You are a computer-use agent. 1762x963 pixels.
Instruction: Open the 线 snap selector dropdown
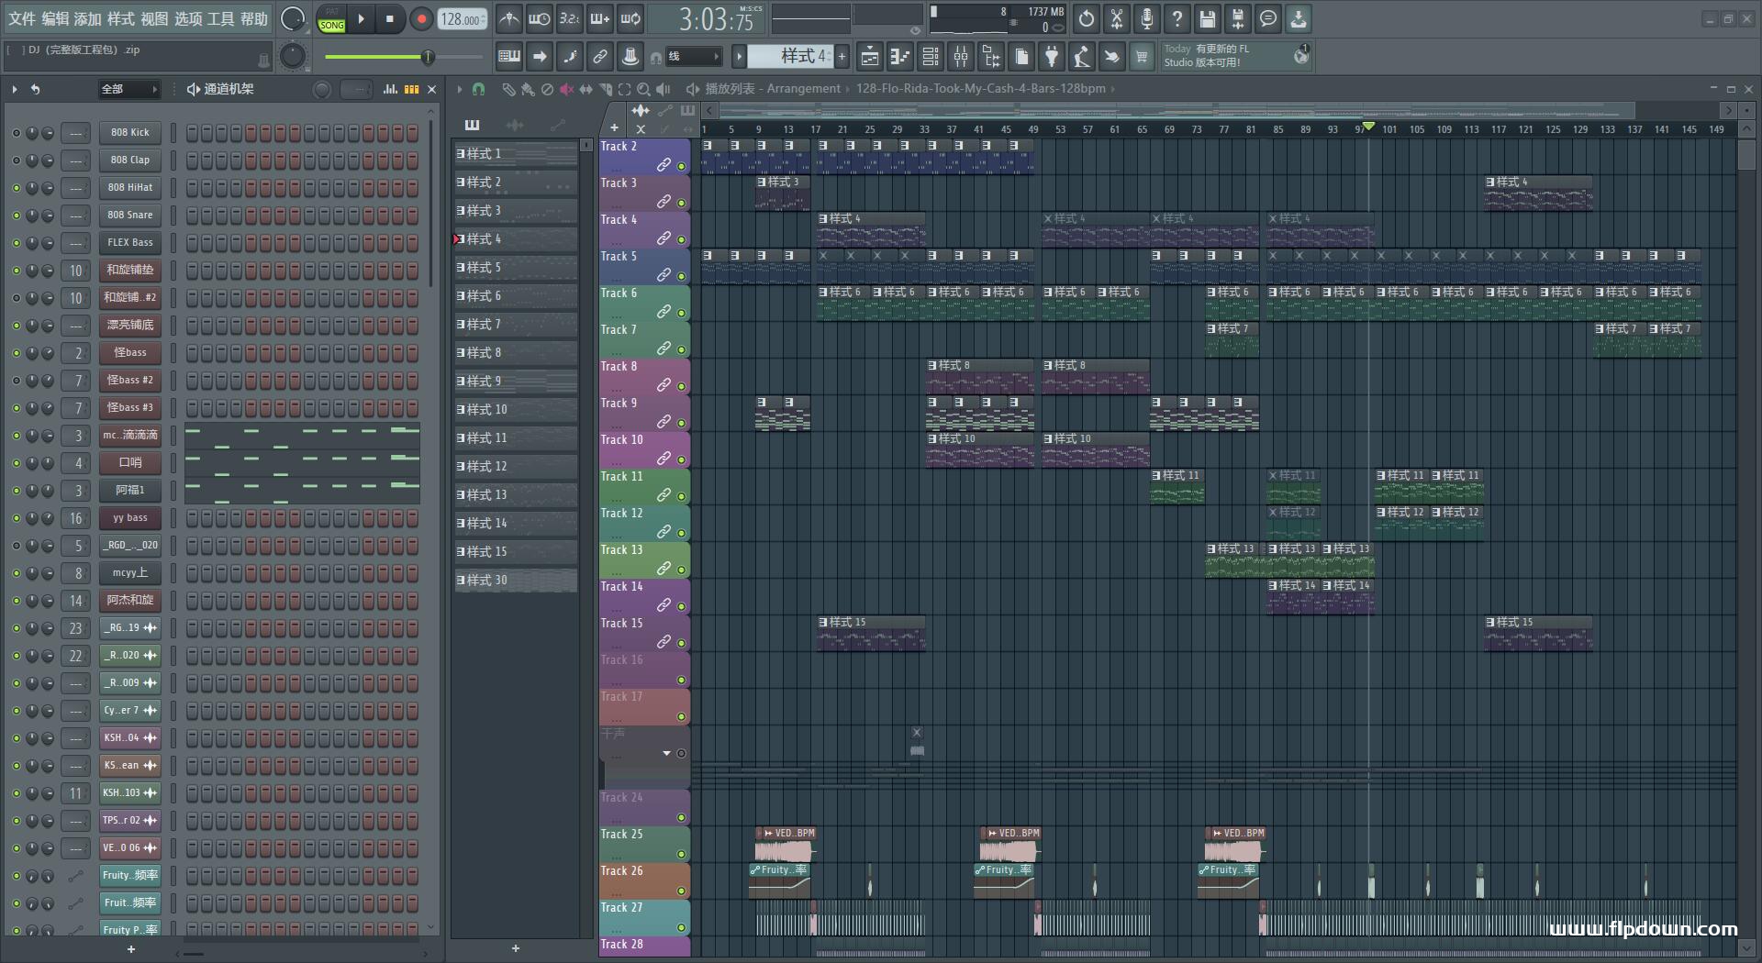[x=693, y=57]
